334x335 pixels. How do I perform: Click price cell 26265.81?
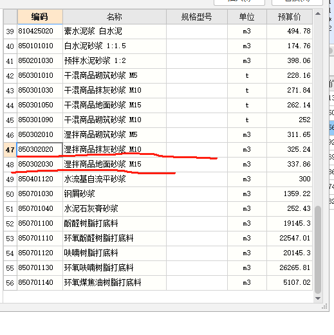coord(290,268)
